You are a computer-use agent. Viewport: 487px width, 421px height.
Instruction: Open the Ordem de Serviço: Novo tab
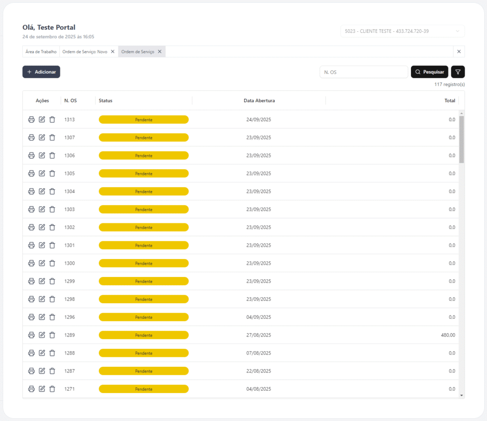[85, 52]
